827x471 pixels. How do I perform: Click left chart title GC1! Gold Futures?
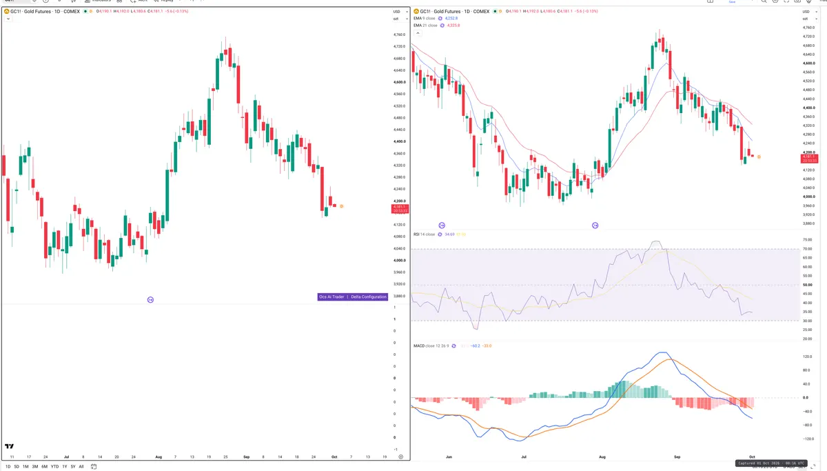[x=45, y=12]
